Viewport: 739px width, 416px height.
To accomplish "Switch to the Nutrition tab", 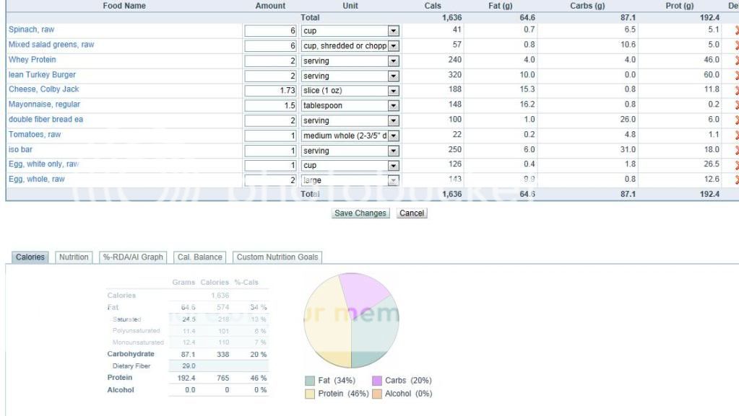I will [x=74, y=257].
